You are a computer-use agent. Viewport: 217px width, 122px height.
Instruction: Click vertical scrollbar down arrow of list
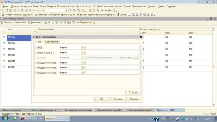(x=214, y=105)
